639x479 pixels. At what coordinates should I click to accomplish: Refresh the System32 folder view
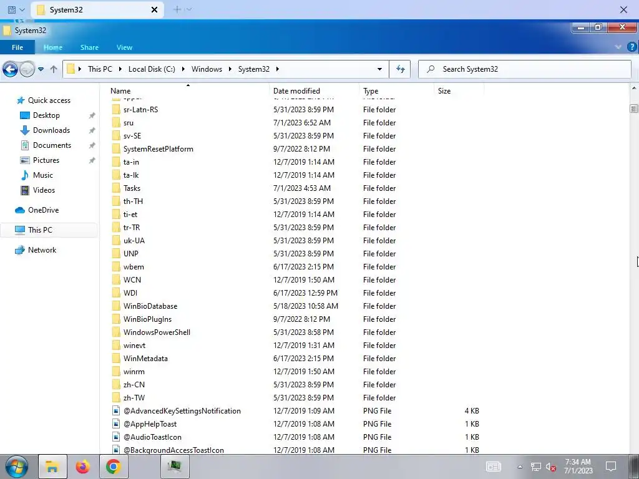(x=400, y=69)
